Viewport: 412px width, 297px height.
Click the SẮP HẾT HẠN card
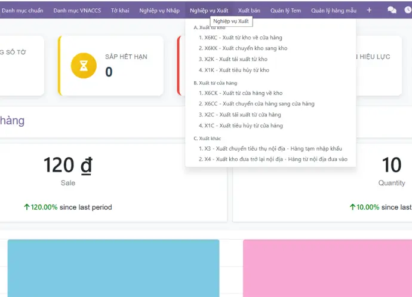tap(111, 66)
